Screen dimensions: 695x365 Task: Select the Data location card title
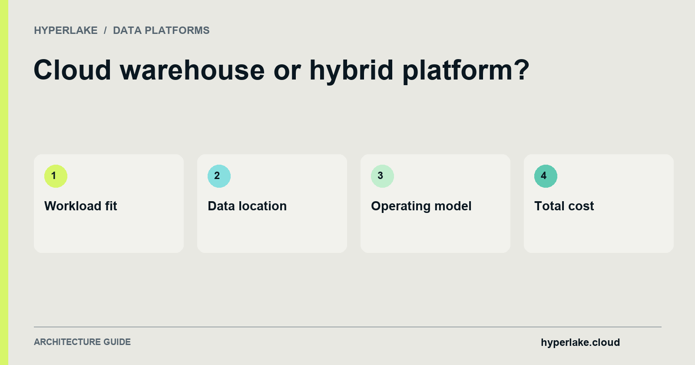[247, 206]
